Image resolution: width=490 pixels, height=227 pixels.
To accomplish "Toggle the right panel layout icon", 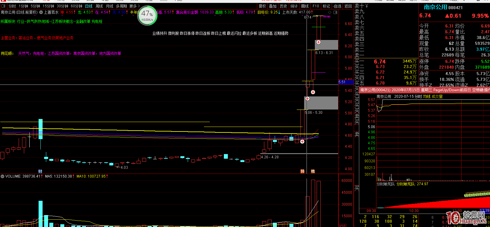I will 335,12.
